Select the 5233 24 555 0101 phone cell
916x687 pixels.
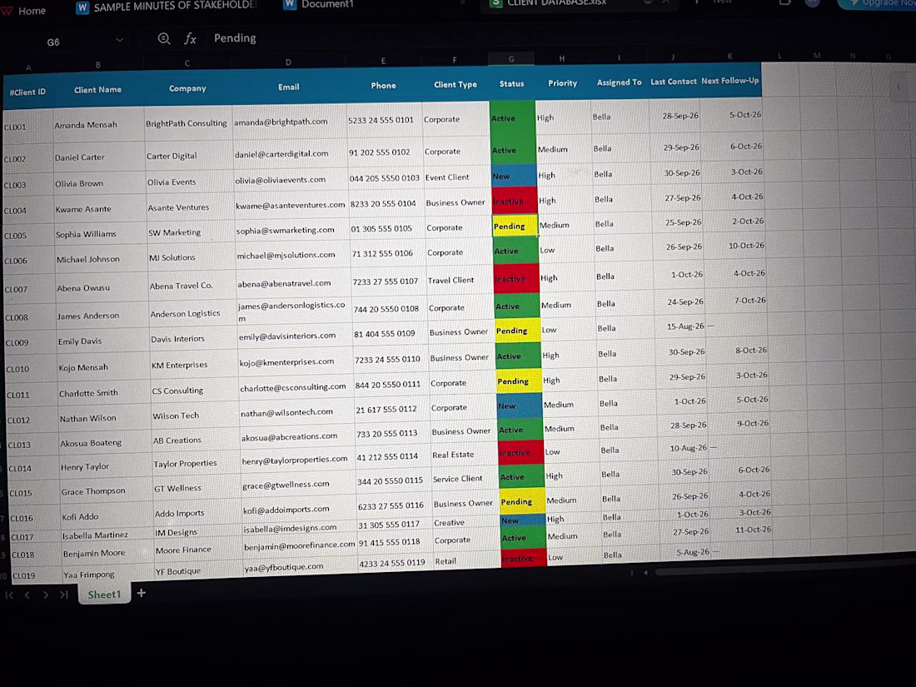point(385,120)
